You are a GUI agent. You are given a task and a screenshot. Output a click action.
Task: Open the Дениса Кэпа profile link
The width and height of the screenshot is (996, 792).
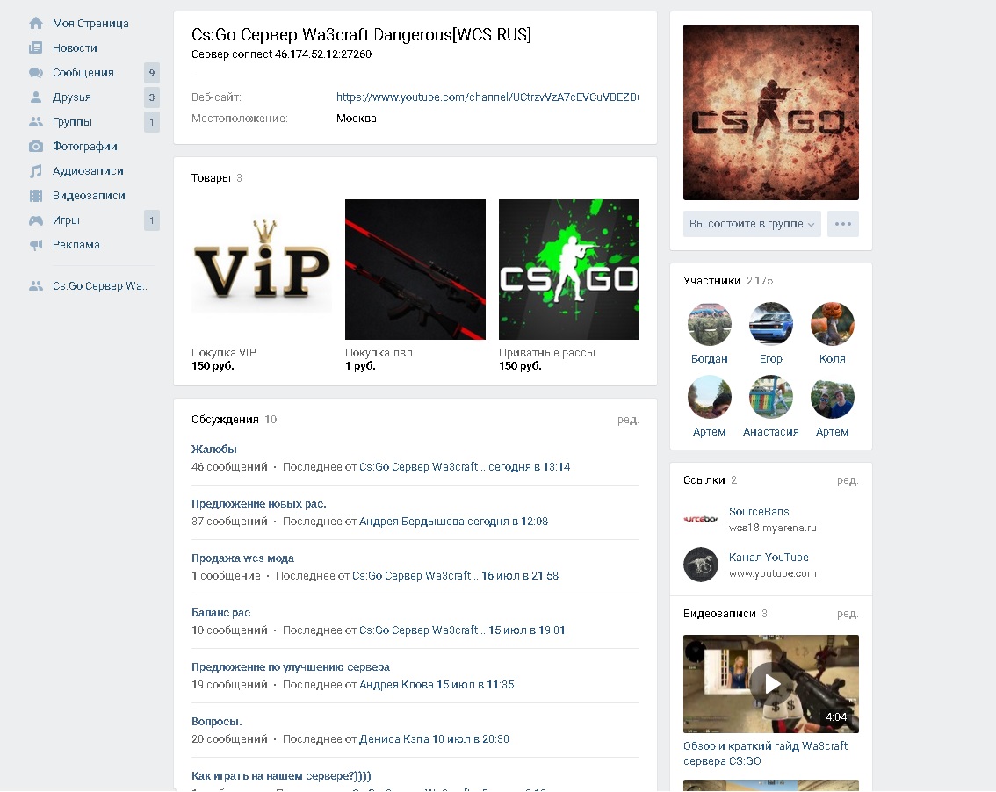[394, 739]
